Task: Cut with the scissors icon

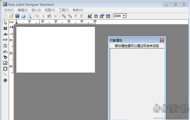Action: [x=43, y=16]
